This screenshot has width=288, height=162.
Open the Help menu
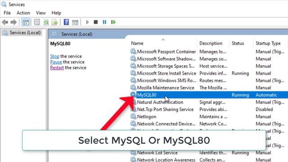point(56,13)
